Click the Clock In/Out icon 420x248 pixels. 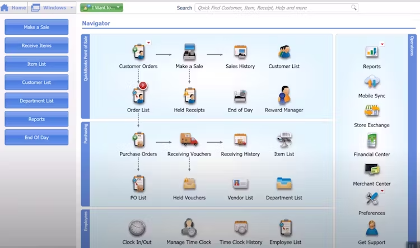point(137,228)
